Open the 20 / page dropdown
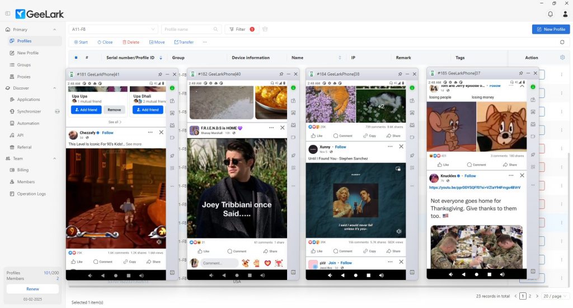573x308 pixels. click(555, 296)
